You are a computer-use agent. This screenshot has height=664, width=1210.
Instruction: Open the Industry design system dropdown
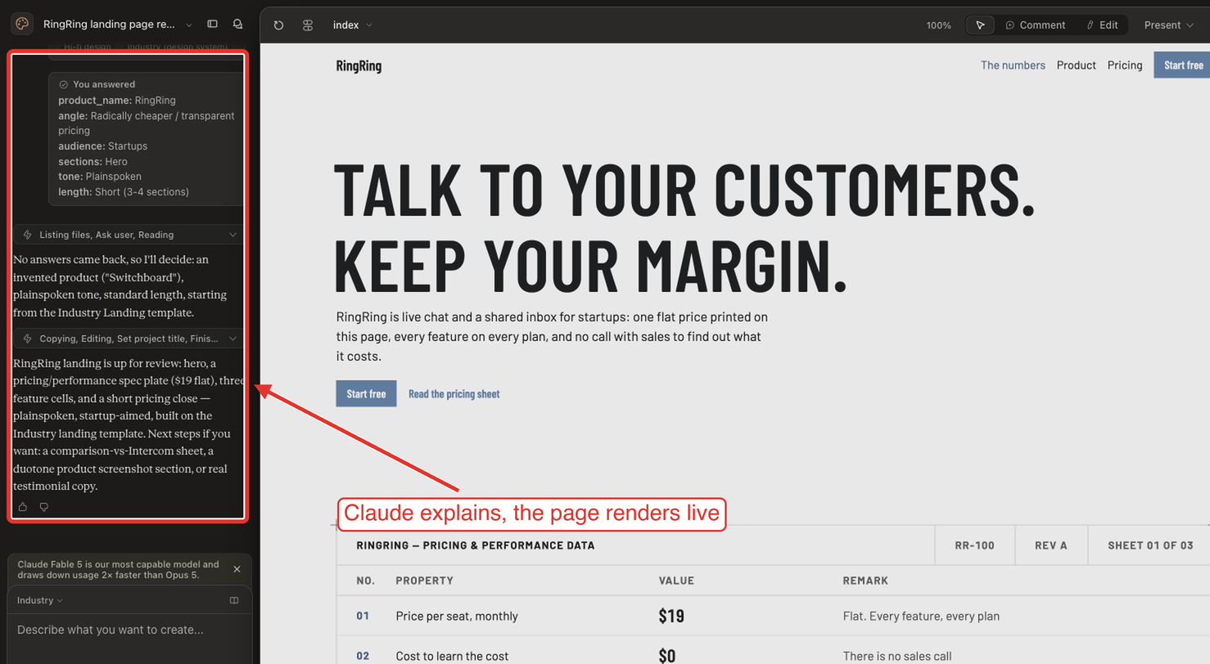tap(40, 600)
